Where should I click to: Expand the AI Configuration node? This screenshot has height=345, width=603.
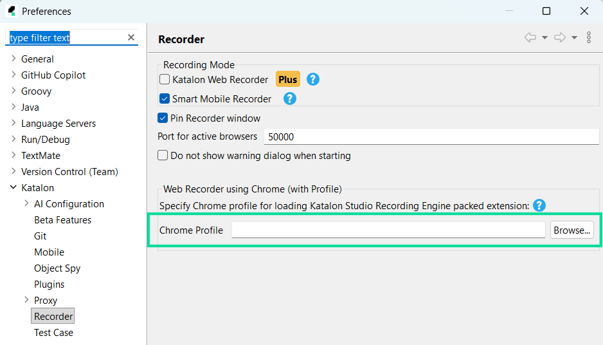pyautogui.click(x=26, y=203)
